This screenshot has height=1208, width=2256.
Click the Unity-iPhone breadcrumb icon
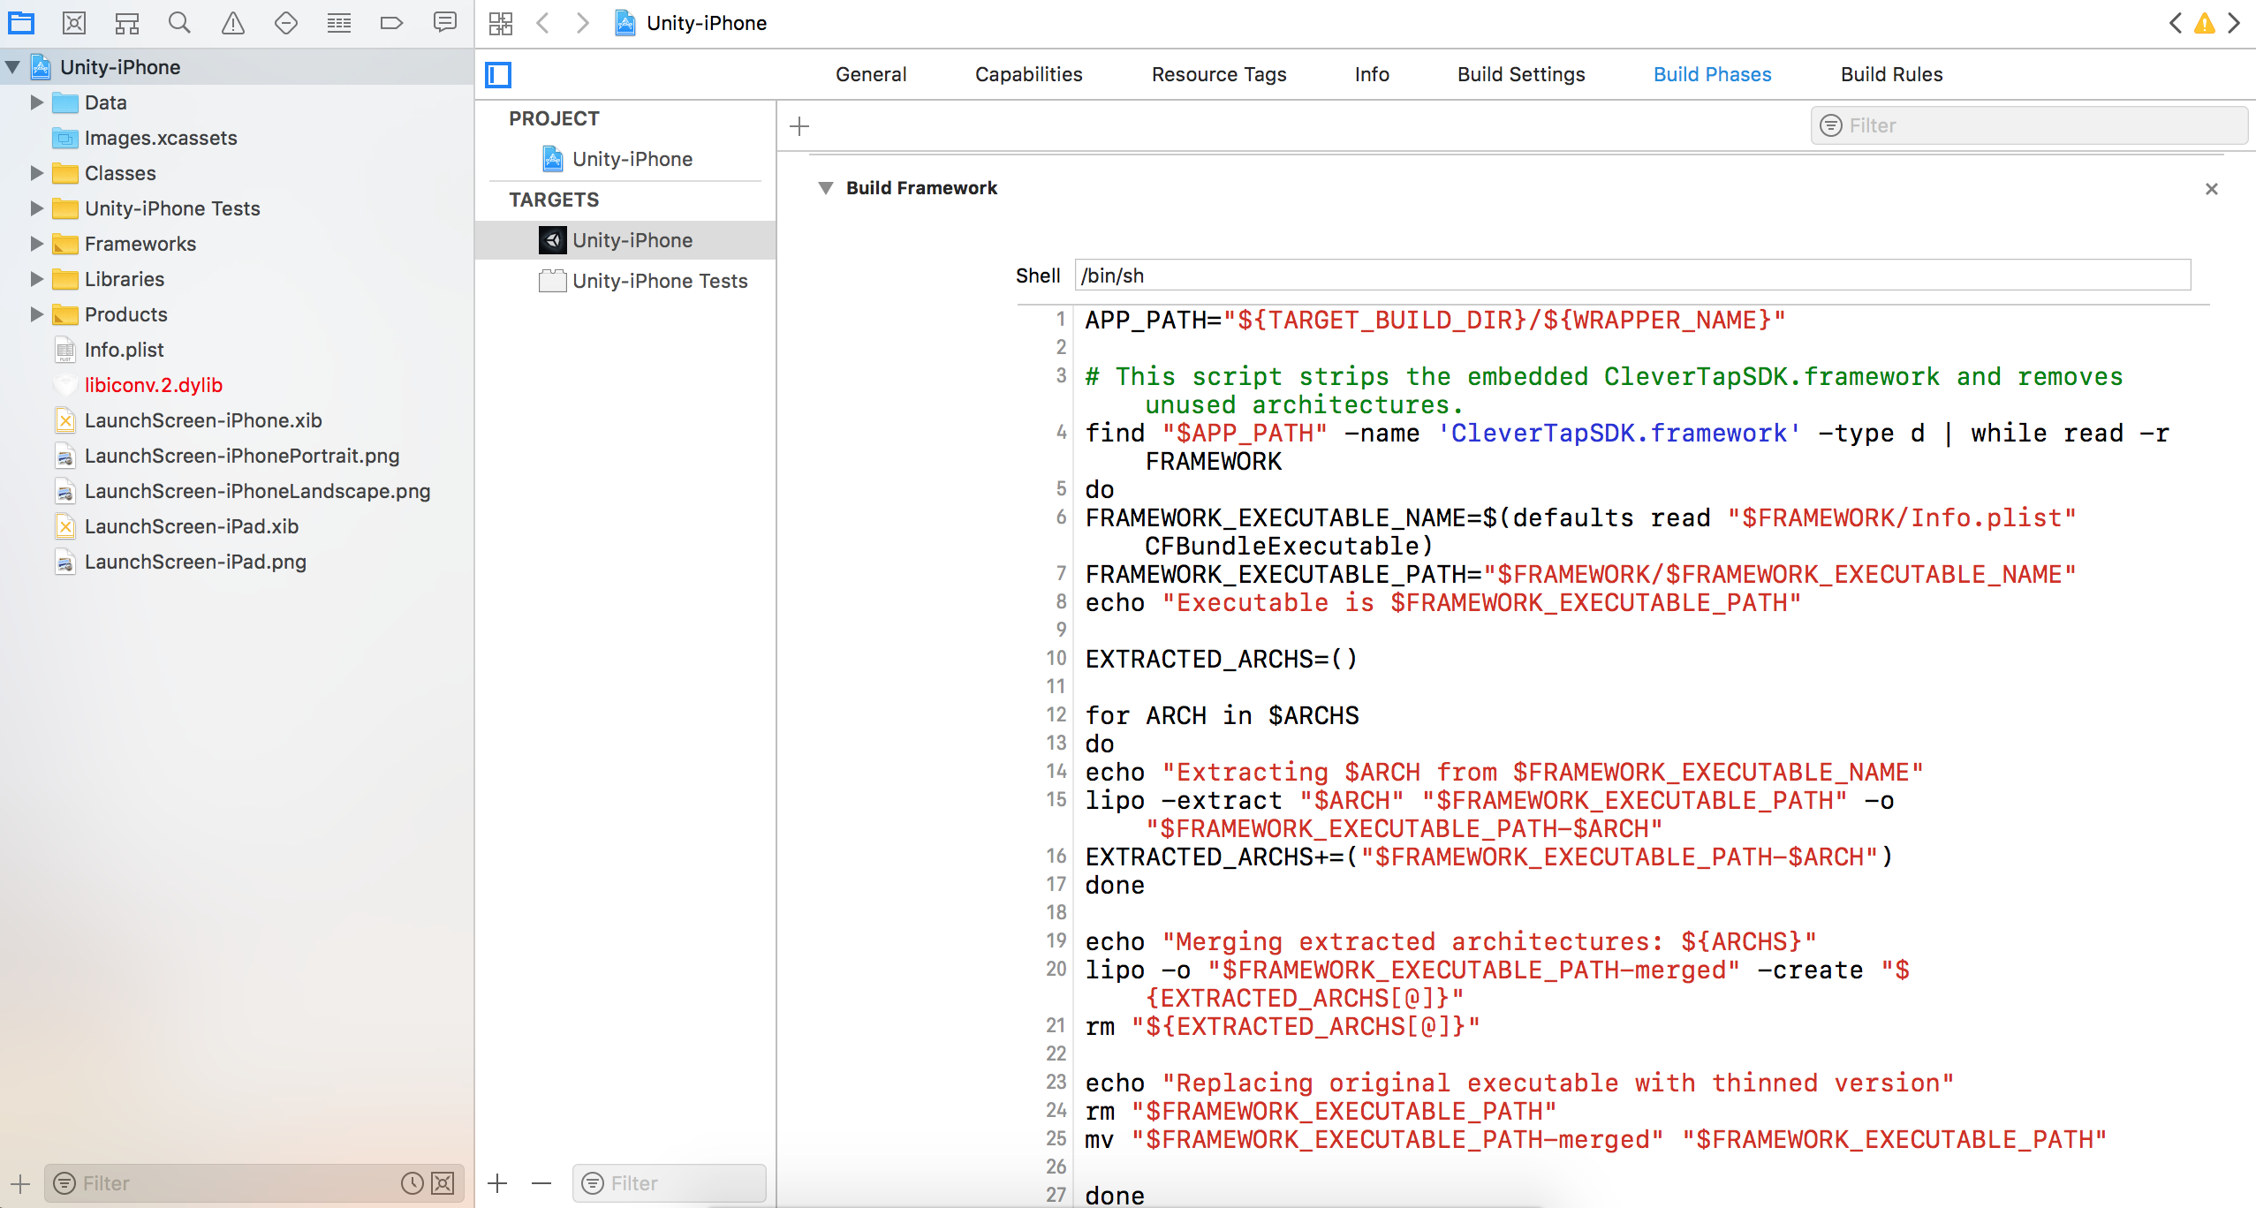[625, 23]
